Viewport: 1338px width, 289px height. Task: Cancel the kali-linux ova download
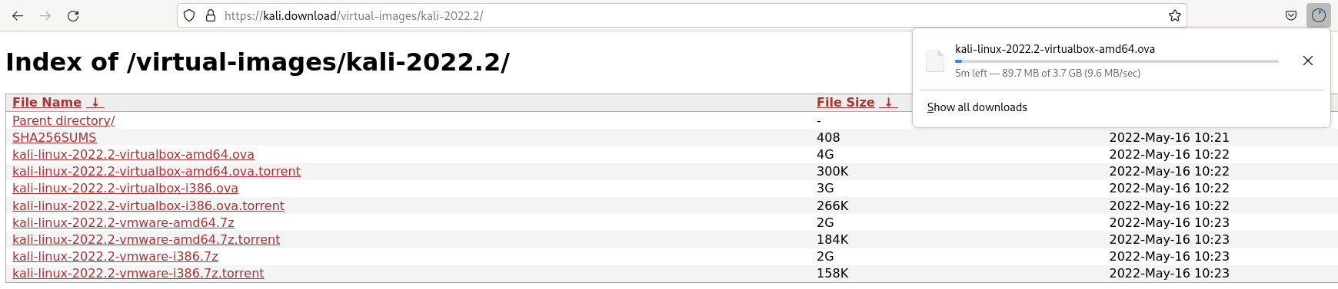pyautogui.click(x=1308, y=61)
